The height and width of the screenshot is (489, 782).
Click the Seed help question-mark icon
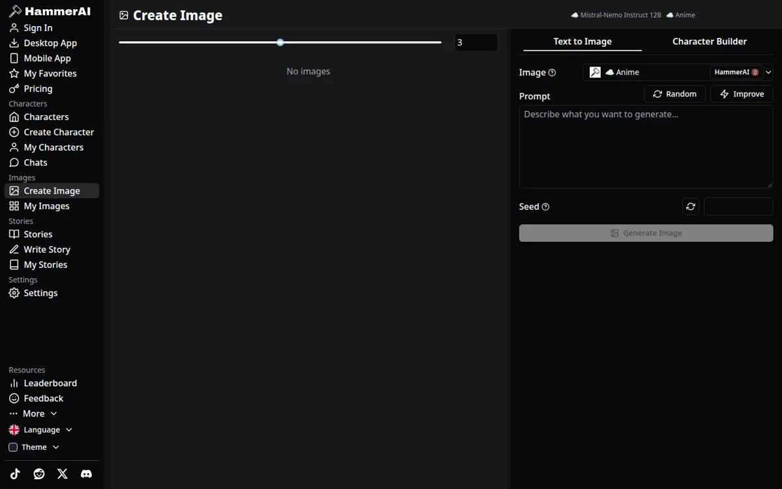coord(545,207)
